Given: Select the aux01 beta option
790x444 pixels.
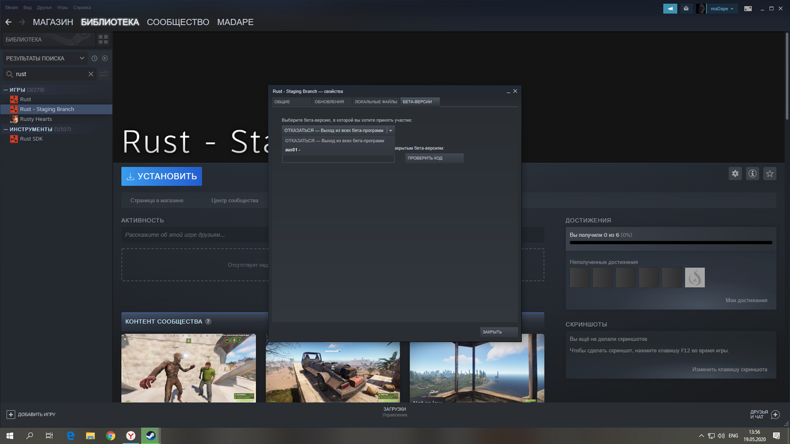Looking at the screenshot, I should [338, 149].
